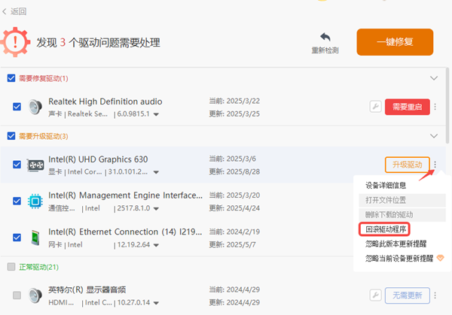Uncheck Intel Ethernet Connection I219 checkbox

17,238
